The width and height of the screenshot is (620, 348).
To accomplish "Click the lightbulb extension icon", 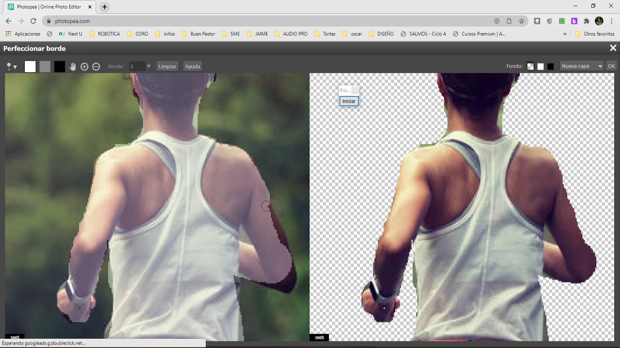I will (537, 21).
